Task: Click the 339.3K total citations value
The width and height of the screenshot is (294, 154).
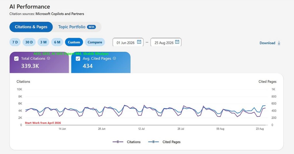Action: [30, 66]
